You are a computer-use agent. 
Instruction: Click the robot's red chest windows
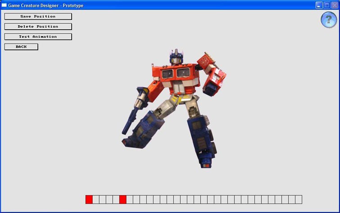[176, 73]
